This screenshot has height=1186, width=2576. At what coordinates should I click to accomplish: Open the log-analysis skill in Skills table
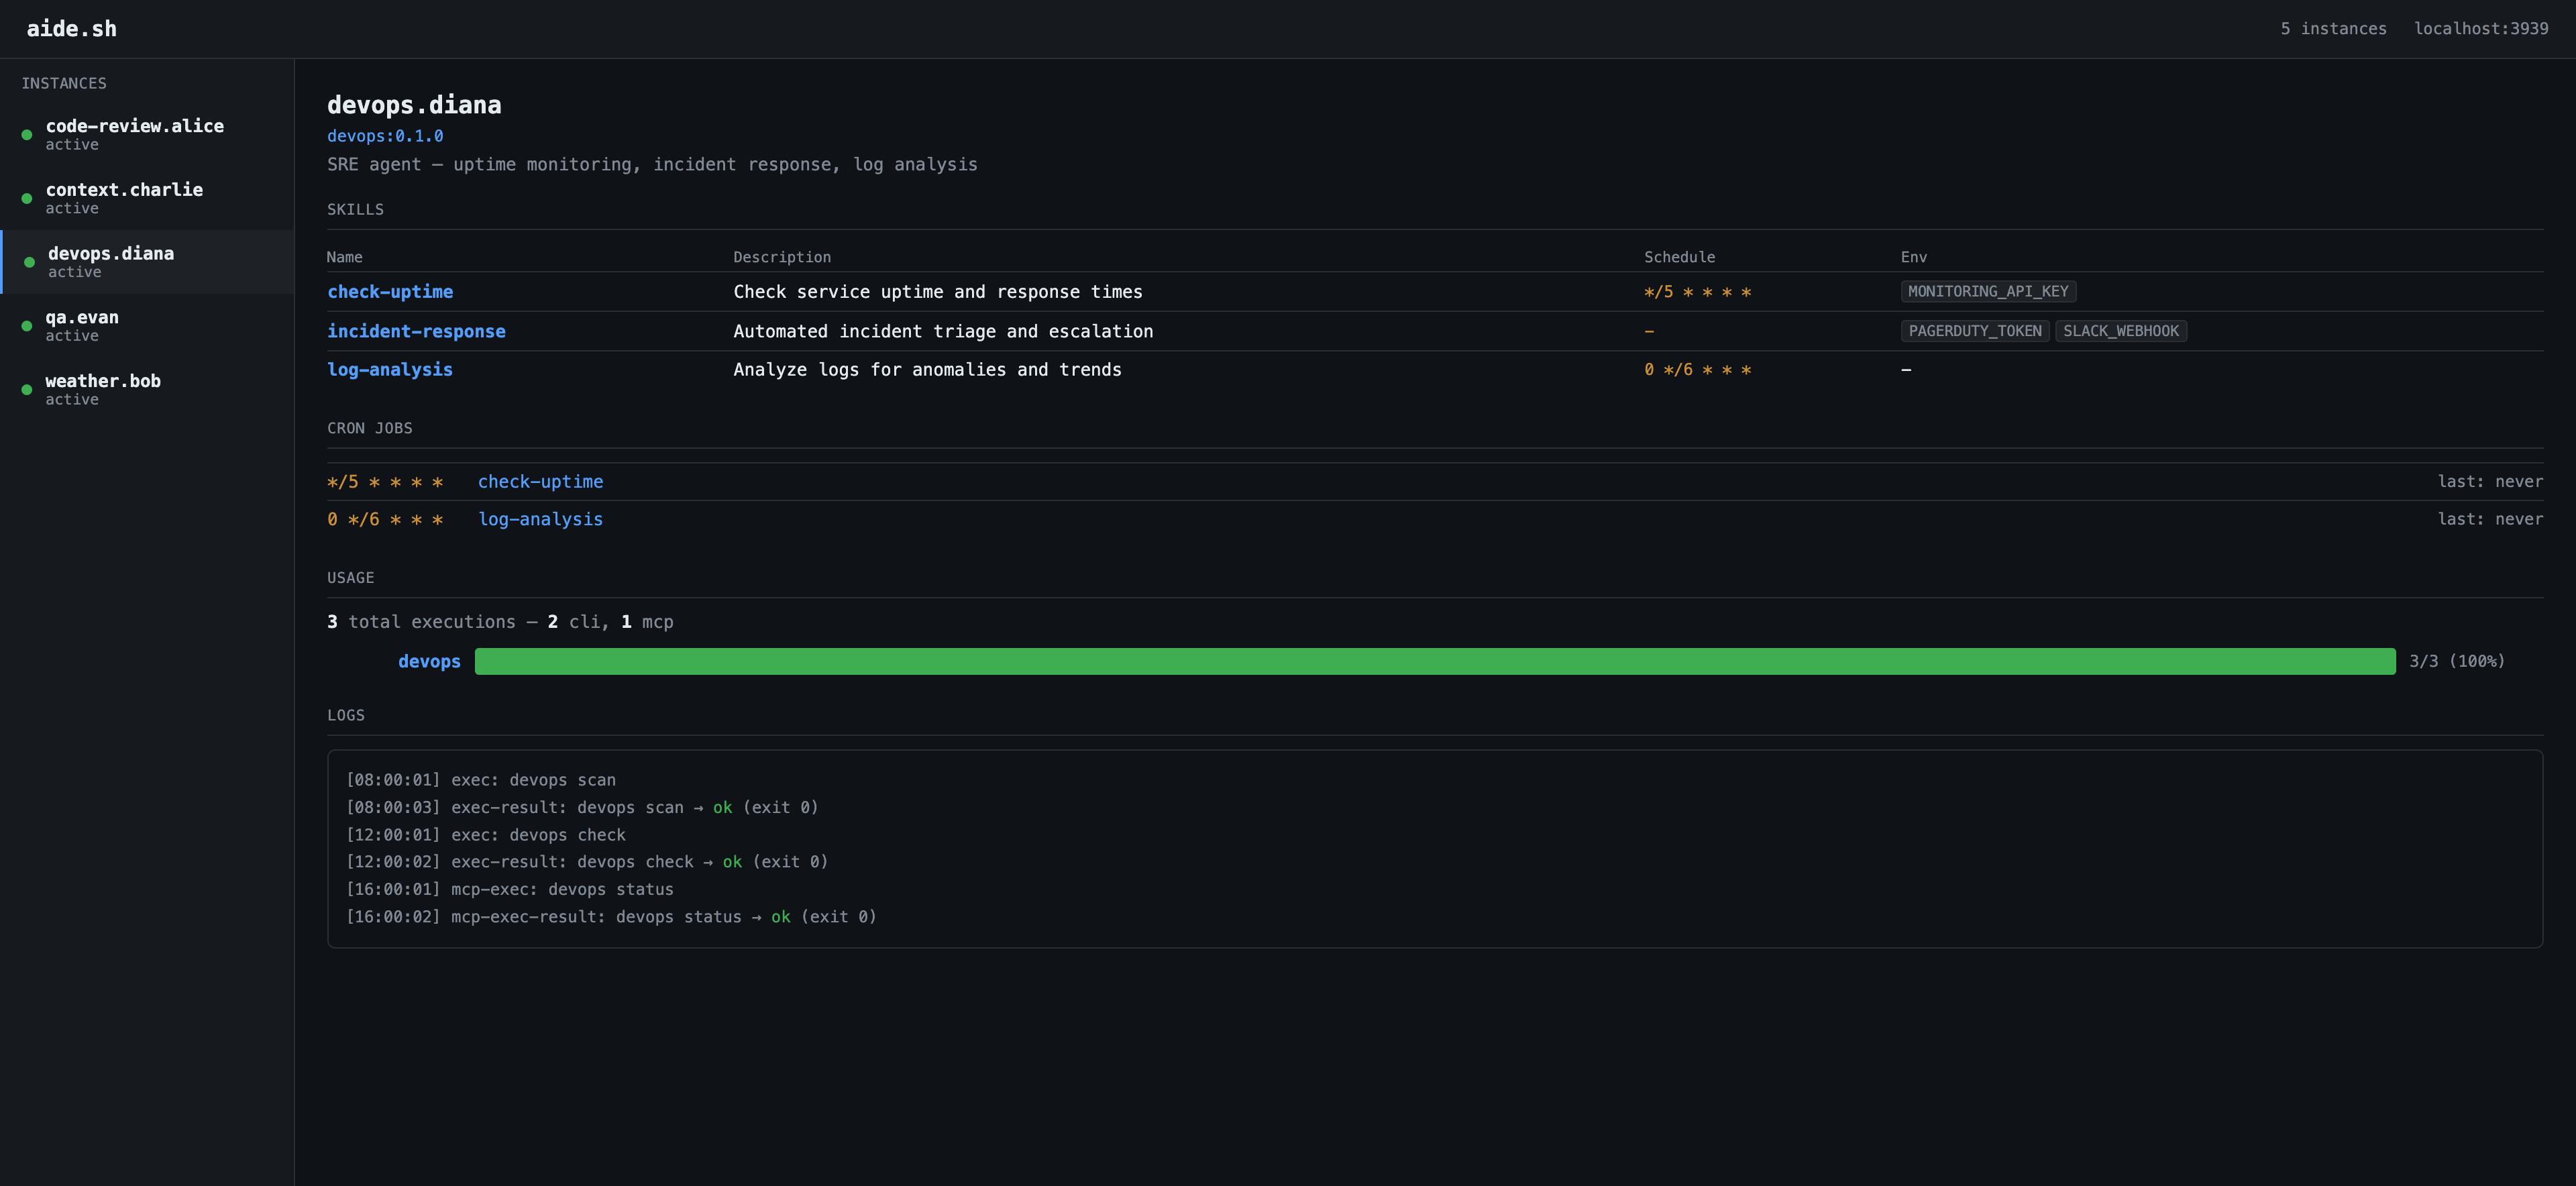tap(390, 370)
